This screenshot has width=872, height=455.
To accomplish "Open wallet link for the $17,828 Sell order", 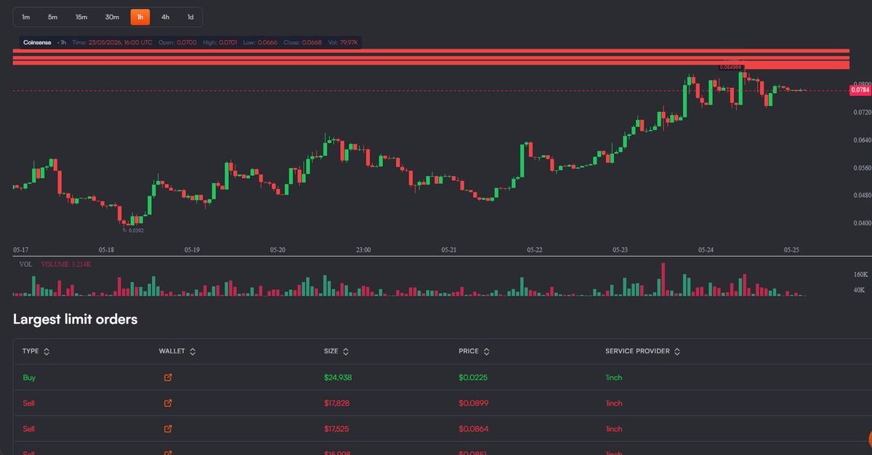I will tap(169, 403).
